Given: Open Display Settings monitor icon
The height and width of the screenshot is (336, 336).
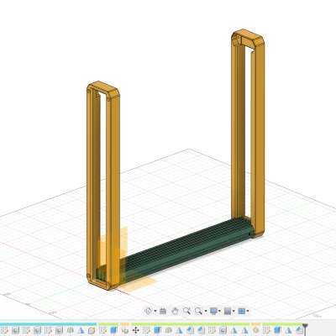Looking at the screenshot, I should coord(213,311).
